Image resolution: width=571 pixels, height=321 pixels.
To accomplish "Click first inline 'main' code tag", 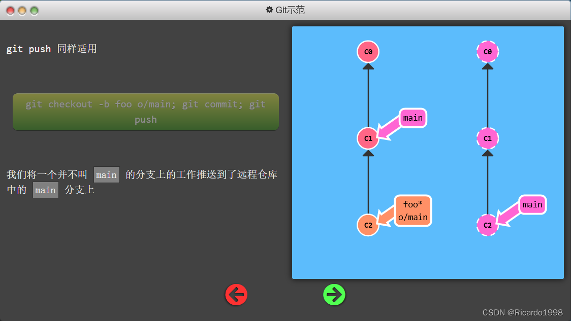I will click(x=106, y=175).
